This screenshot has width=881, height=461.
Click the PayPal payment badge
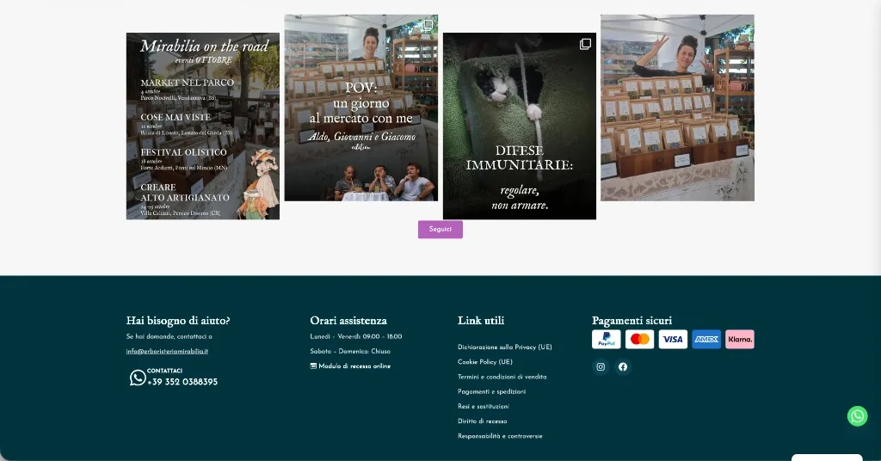click(x=607, y=339)
